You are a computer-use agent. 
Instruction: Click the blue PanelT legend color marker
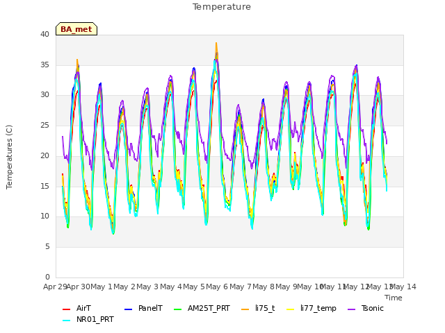point(129,309)
